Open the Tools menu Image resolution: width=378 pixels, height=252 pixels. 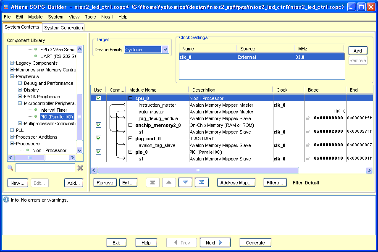tap(90, 17)
